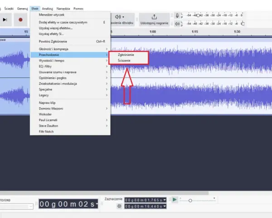Expand Wysokość i tempo submenu
272x218 pixels.
pos(70,60)
